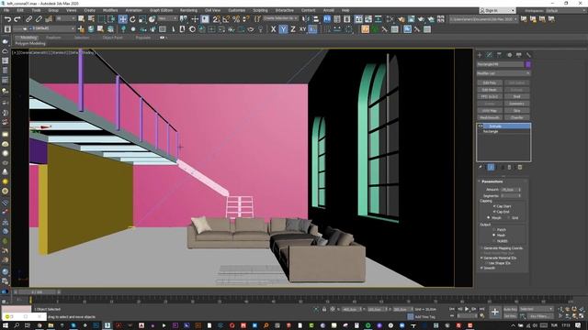Open the Customize menu

[237, 10]
